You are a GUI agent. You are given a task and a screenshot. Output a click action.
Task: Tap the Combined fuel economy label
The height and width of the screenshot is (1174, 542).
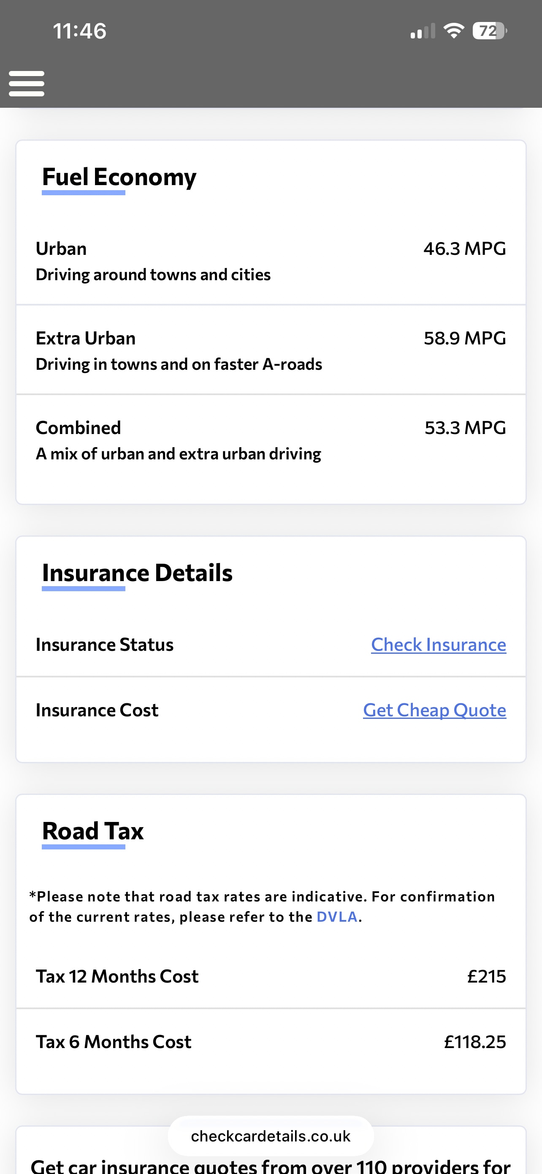pyautogui.click(x=78, y=428)
